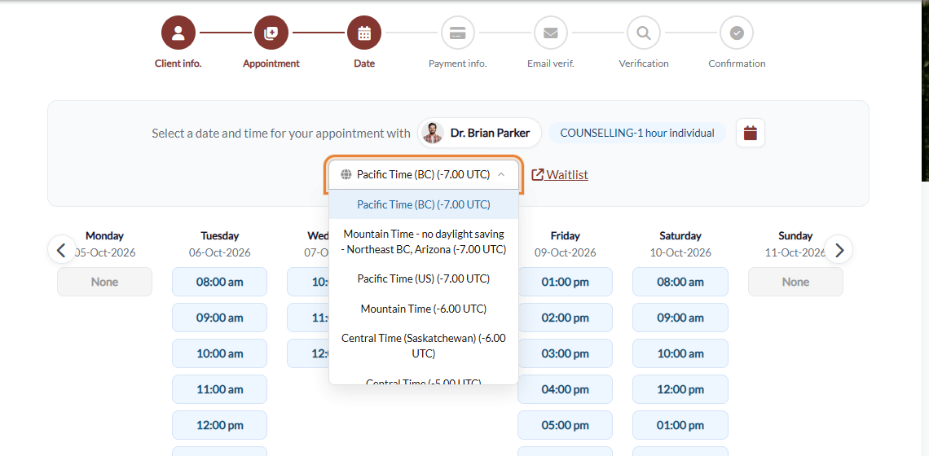Click the Friday 09-Oct-2026 header
Image resolution: width=929 pixels, height=456 pixels.
click(x=566, y=244)
